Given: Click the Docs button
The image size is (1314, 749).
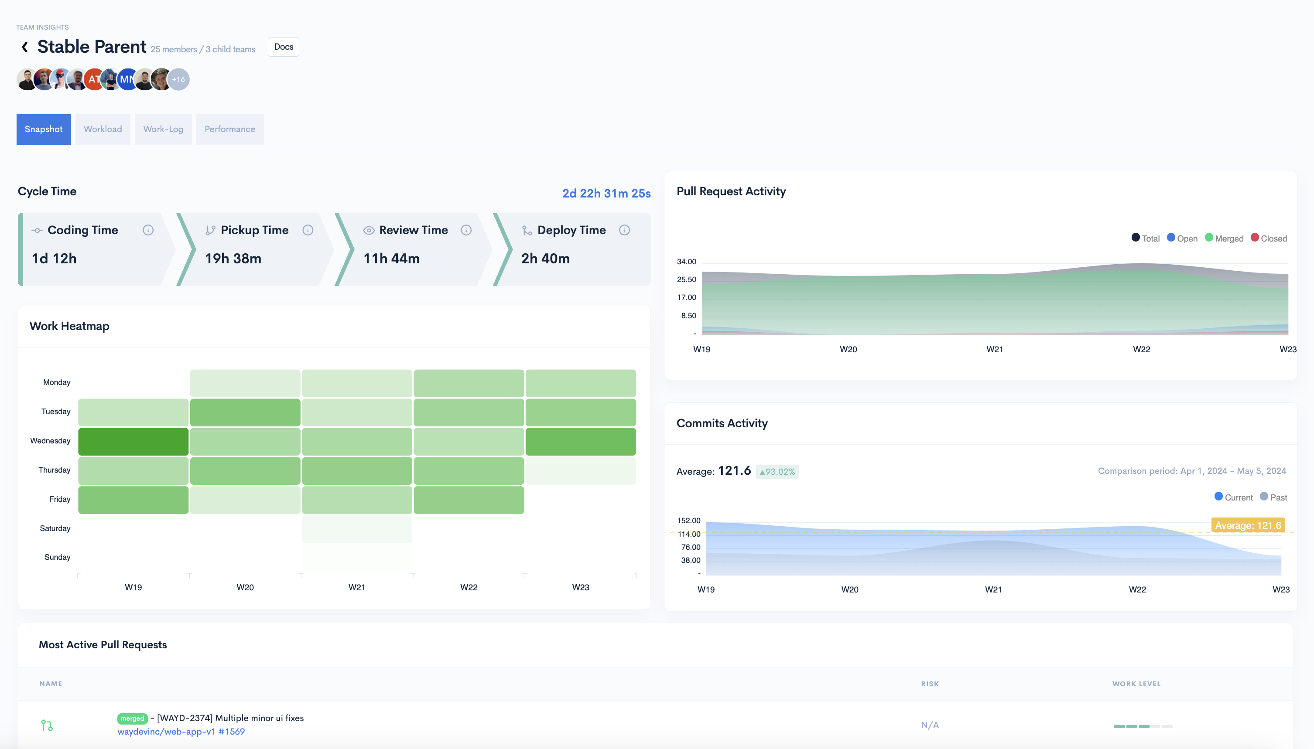Looking at the screenshot, I should 284,47.
